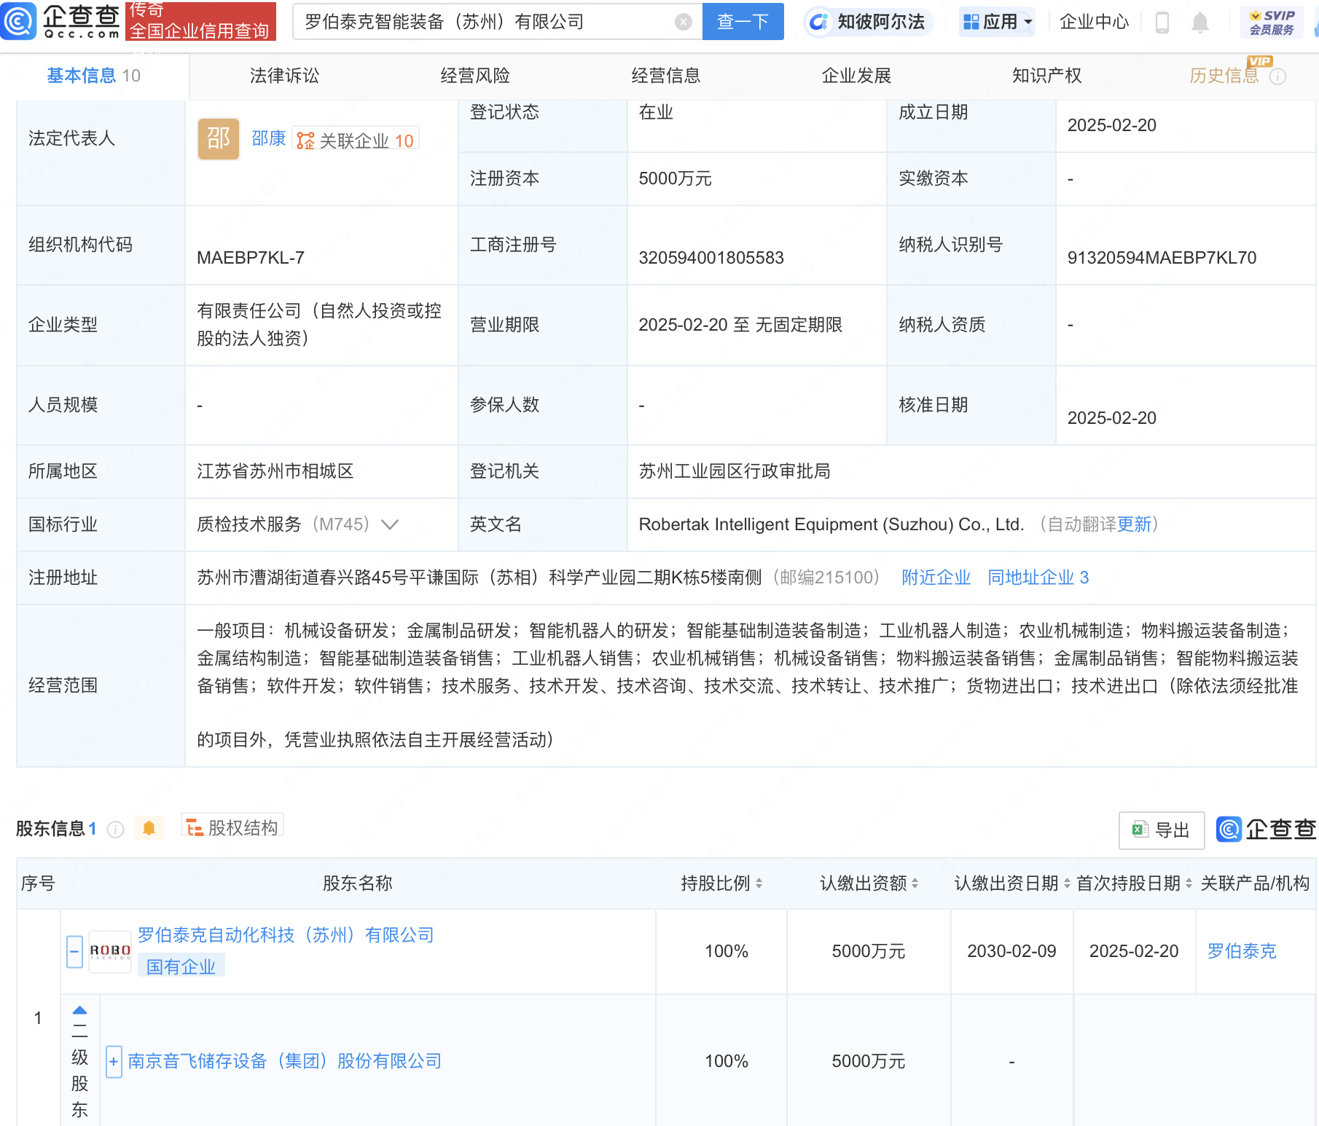This screenshot has width=1319, height=1126.
Task: Click the ROBO shareholder logo thumbnail
Action: point(110,951)
